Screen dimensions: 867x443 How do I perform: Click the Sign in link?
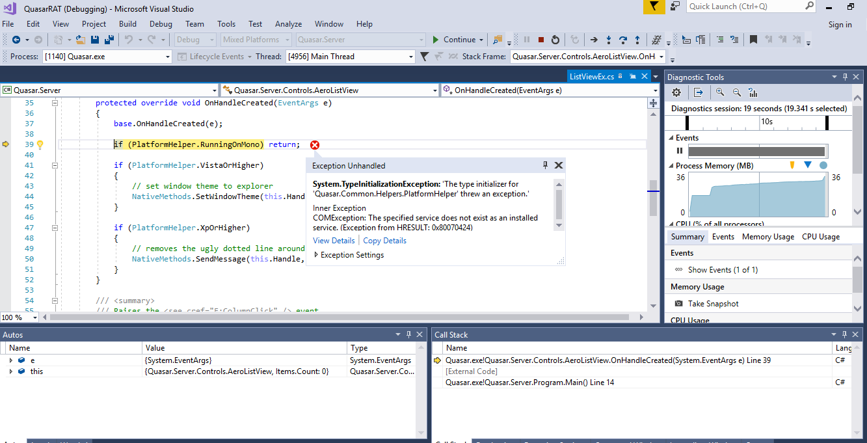coord(840,25)
